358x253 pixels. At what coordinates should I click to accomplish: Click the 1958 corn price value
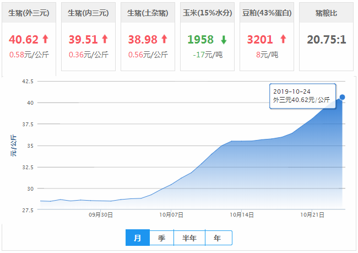click(x=200, y=40)
